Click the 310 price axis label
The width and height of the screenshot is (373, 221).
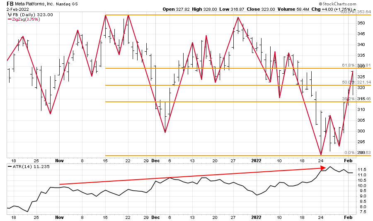tap(361, 110)
